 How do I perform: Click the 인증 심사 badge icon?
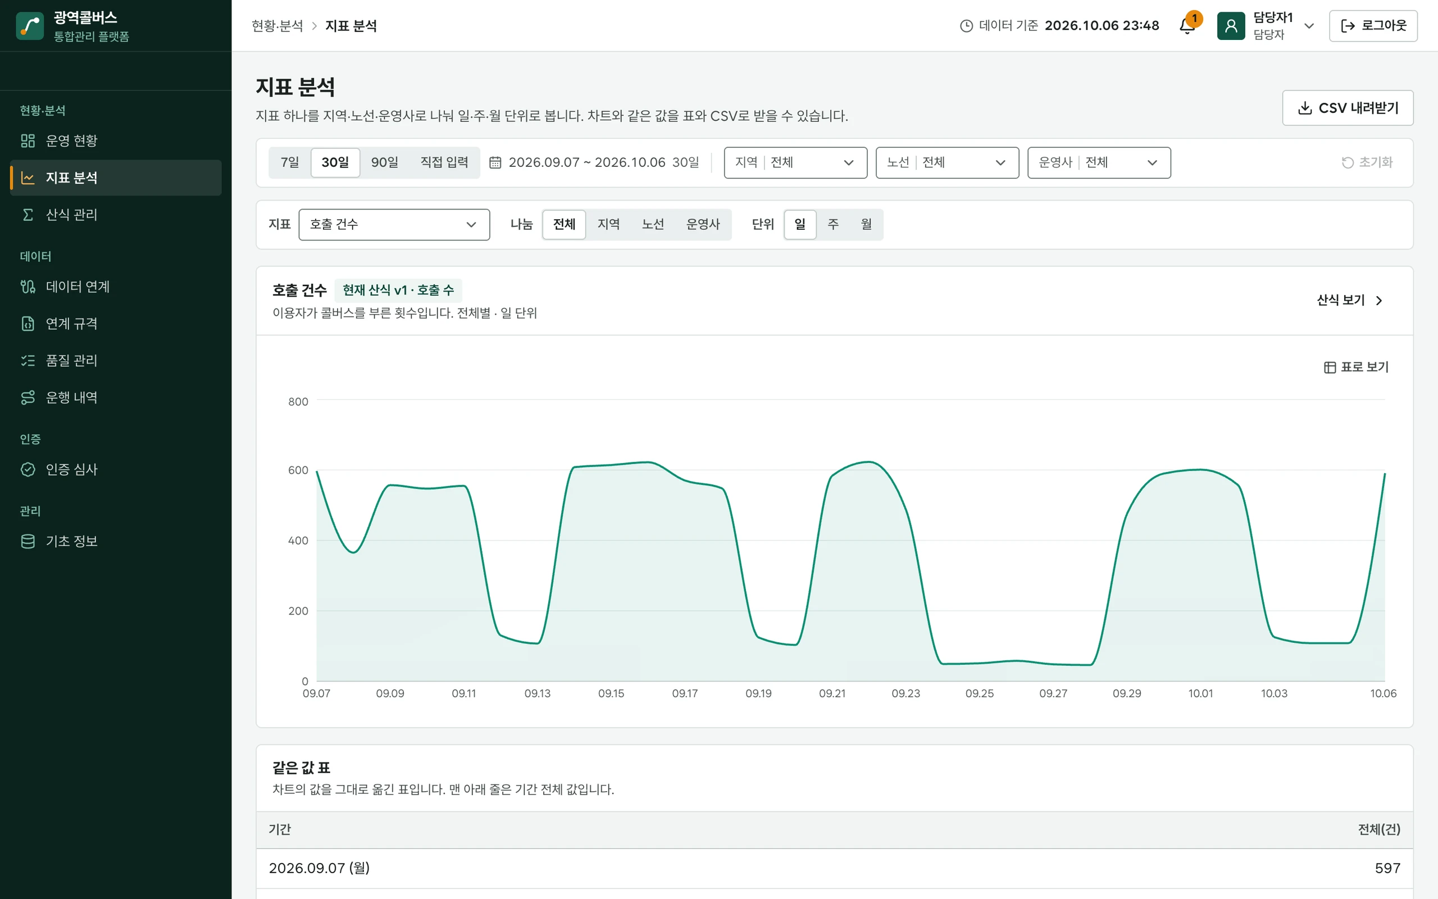[x=28, y=470]
